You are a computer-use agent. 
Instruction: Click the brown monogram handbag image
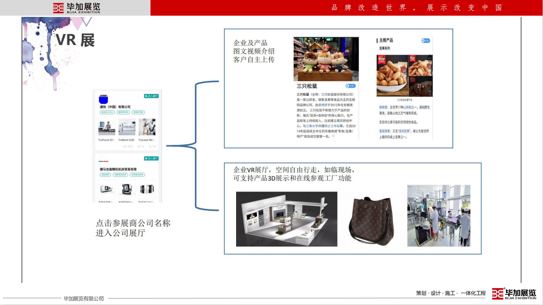click(372, 219)
